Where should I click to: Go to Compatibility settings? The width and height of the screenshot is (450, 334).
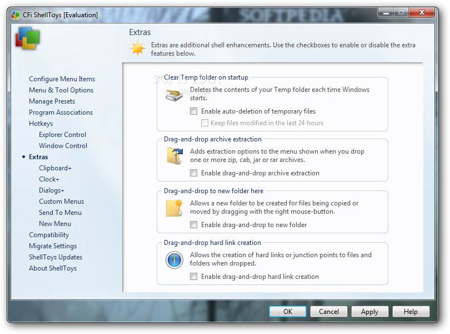49,235
